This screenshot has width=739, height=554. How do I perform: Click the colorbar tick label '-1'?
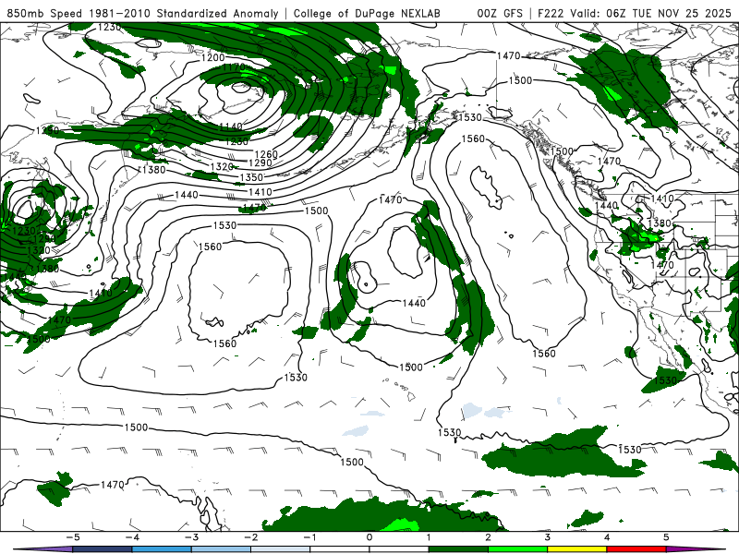point(309,537)
